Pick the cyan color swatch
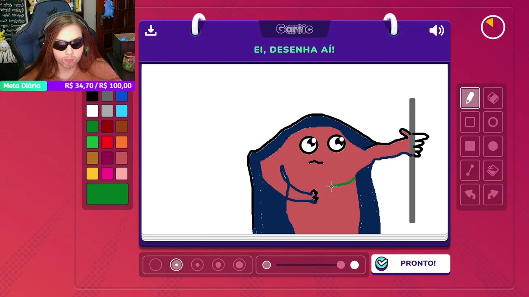The image size is (529, 297). coord(122,111)
